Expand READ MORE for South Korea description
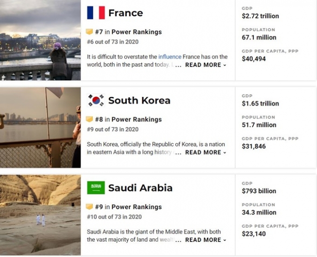Viewport: 317px width, 257px height. 206,152
